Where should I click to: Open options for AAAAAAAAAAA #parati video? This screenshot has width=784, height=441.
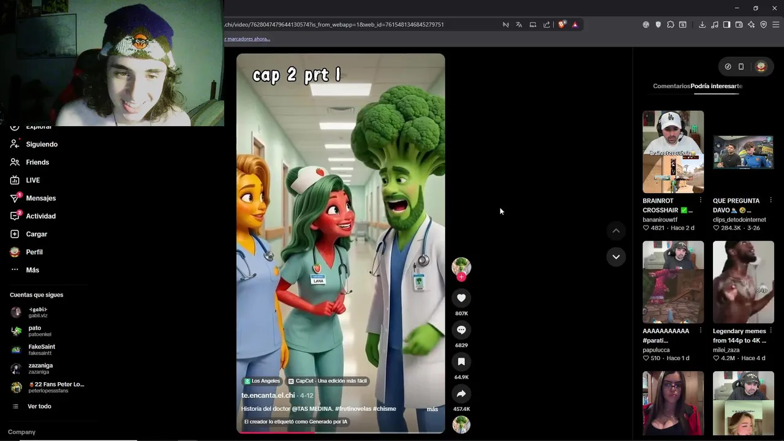point(701,331)
